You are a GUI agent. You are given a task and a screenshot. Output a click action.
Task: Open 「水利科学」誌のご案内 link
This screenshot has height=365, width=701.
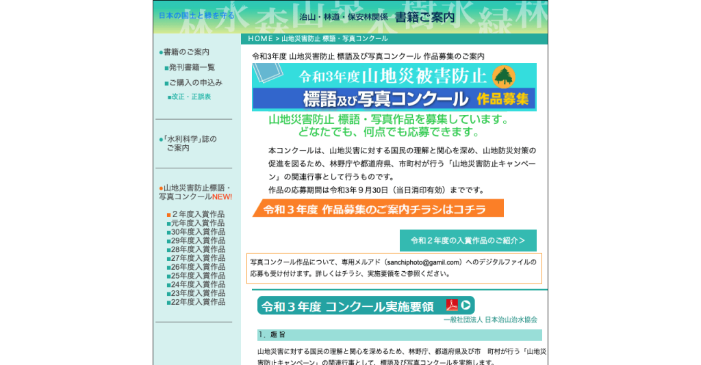coord(190,143)
